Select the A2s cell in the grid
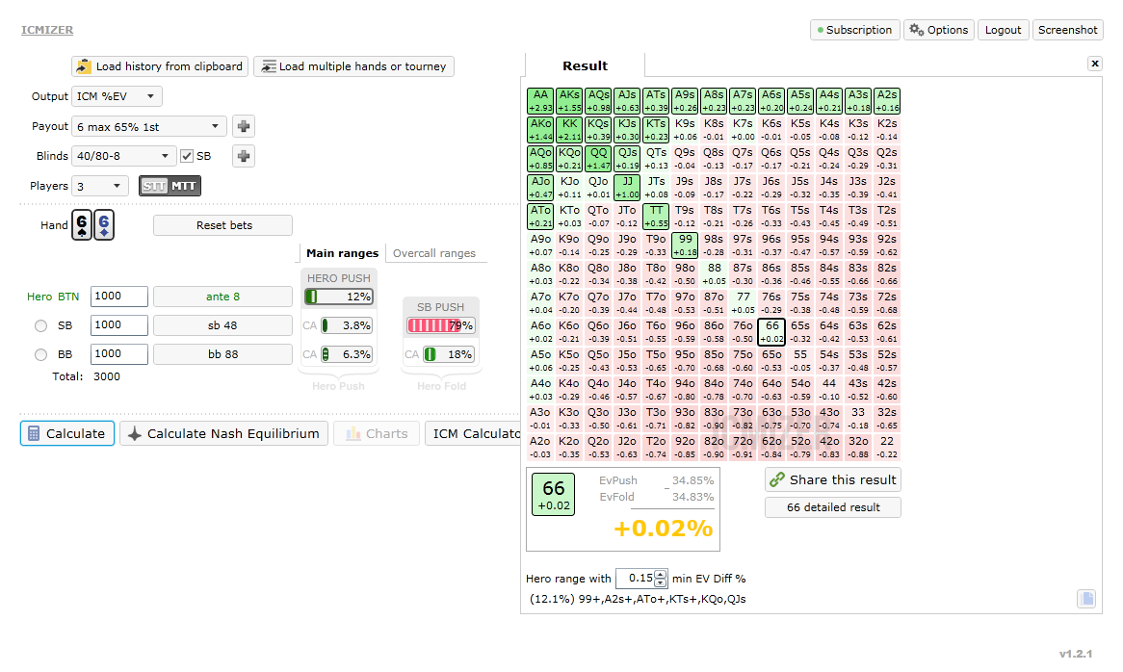1123x672 pixels. pyautogui.click(x=887, y=101)
